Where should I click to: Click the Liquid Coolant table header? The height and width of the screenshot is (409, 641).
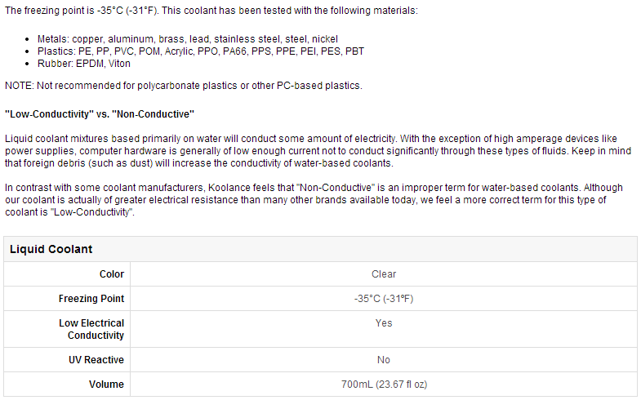click(51, 249)
